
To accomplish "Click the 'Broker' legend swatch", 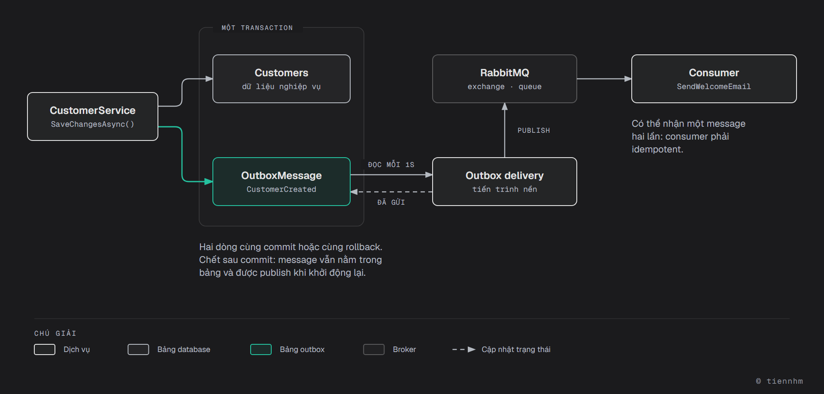I will click(x=374, y=349).
